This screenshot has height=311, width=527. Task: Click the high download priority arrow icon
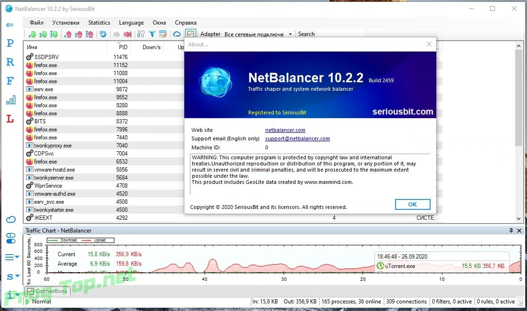54,34
